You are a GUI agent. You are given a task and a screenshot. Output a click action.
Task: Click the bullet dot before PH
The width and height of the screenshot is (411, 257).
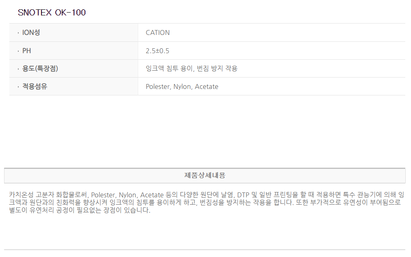click(18, 51)
